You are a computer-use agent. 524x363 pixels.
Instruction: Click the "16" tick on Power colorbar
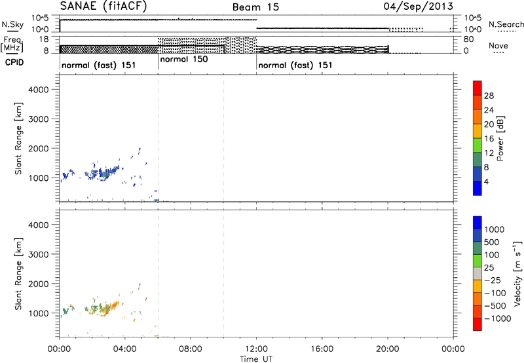[x=489, y=139]
